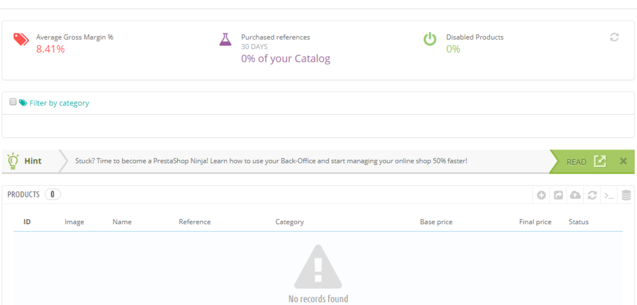The height and width of the screenshot is (305, 637).
Task: Open the hint's READ external link icon
Action: point(600,161)
